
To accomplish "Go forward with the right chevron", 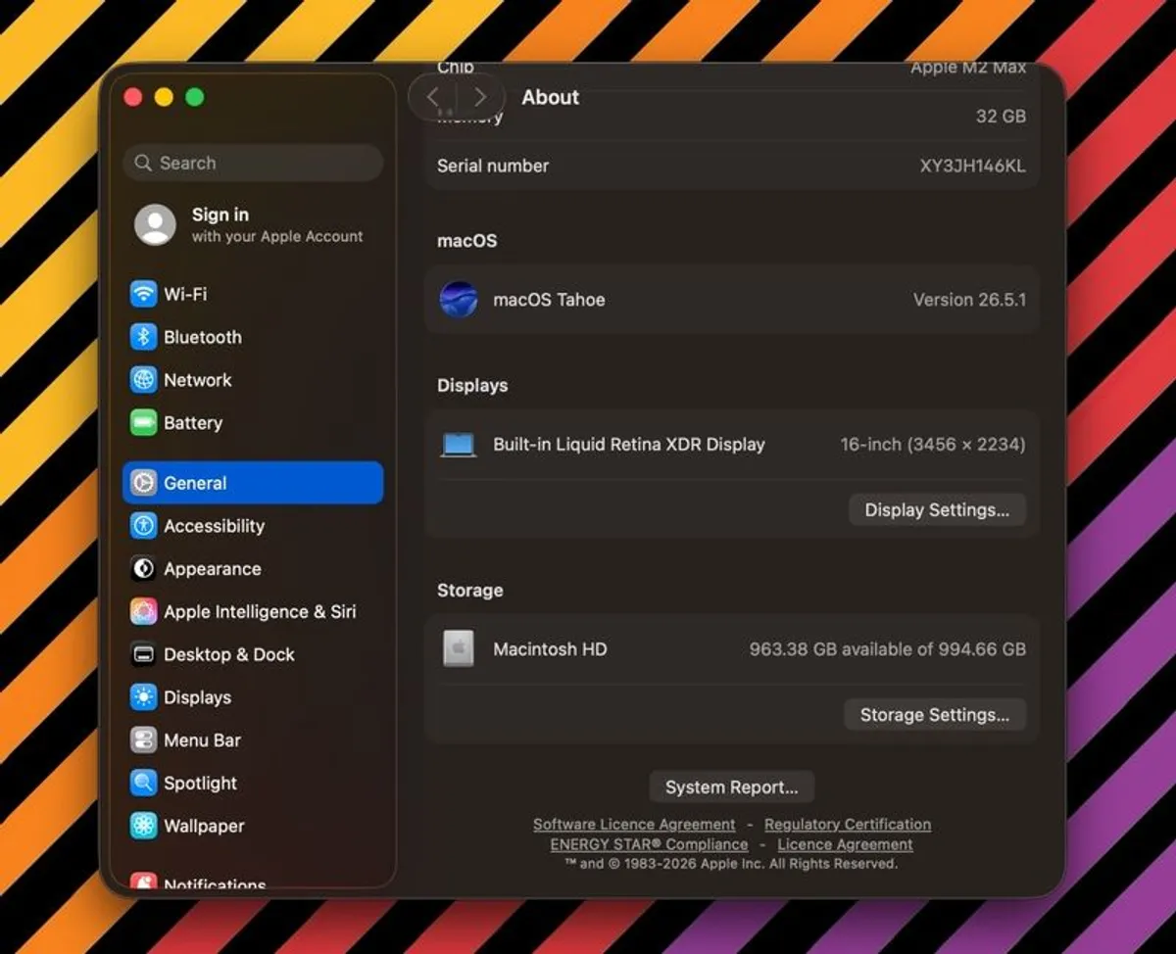I will point(479,97).
